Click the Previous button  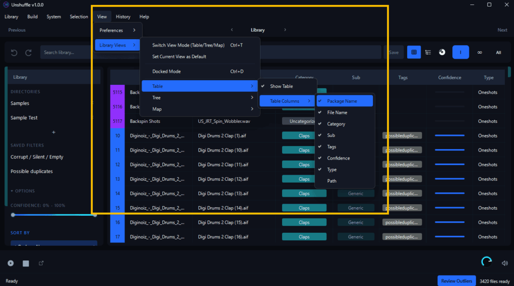(17, 30)
